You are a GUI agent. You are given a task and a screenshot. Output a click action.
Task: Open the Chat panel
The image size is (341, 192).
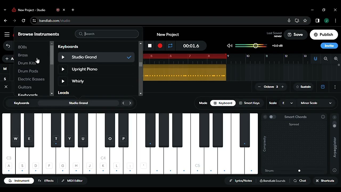300,181
